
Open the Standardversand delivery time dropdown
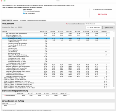[x=100, y=24]
